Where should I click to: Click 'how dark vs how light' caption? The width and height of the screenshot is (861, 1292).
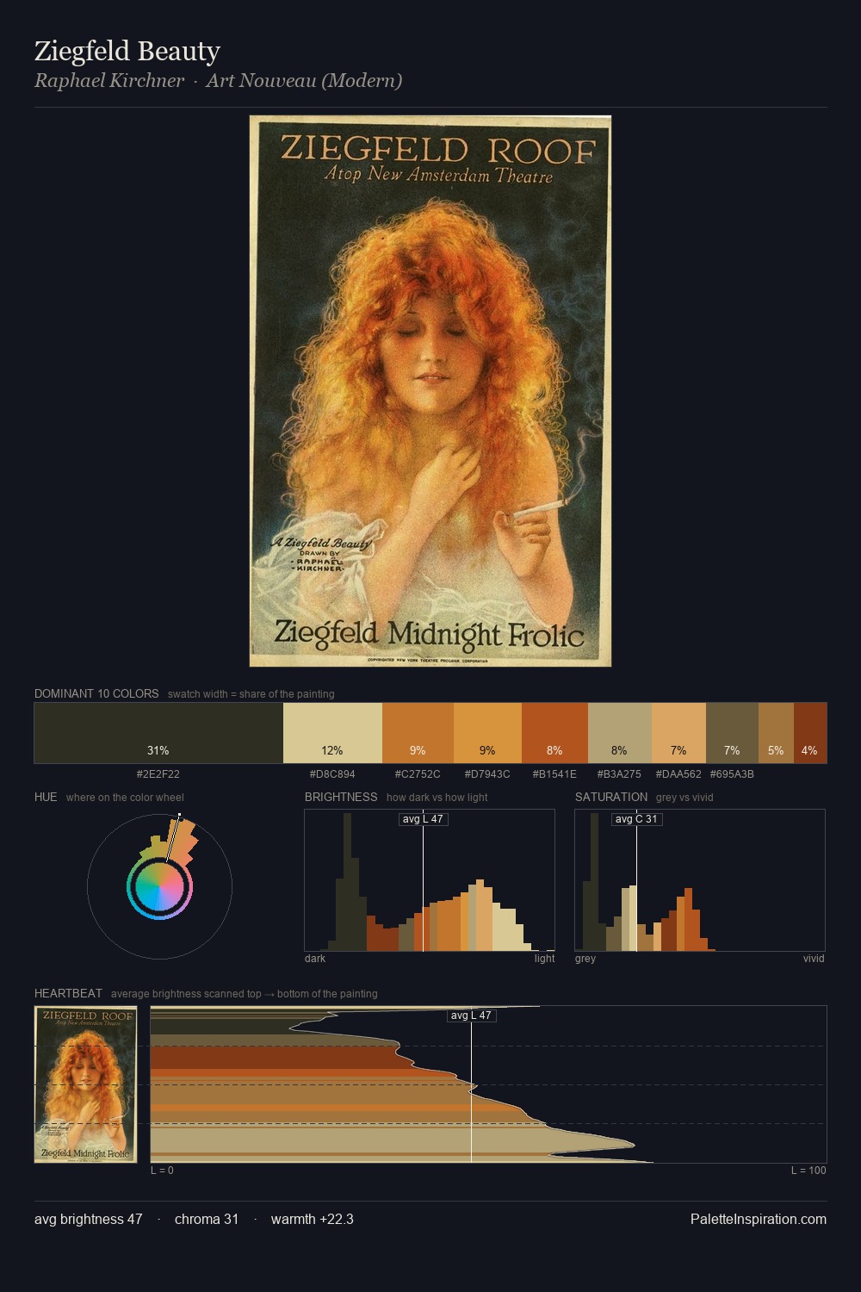pos(437,797)
